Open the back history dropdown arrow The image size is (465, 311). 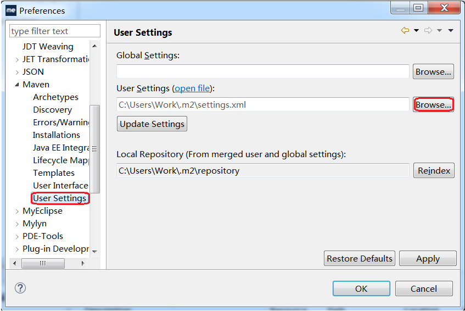coord(416,30)
